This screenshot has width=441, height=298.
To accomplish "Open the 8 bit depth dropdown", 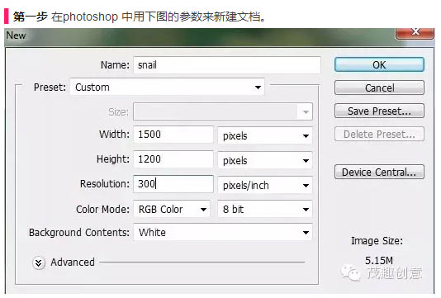I will tap(265, 209).
